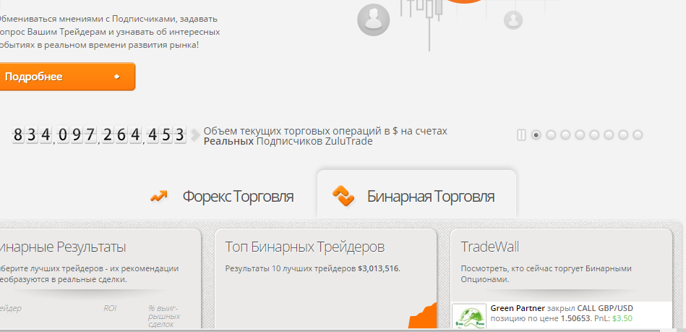Select the eighth slider dot
Viewport: 686px width, 332px height.
(x=638, y=135)
